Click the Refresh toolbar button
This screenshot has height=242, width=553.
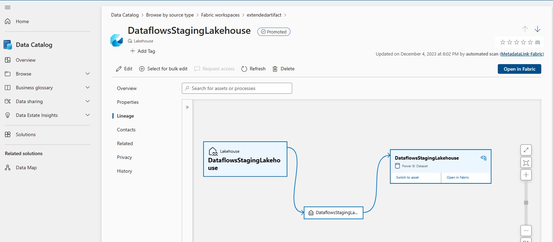point(254,69)
